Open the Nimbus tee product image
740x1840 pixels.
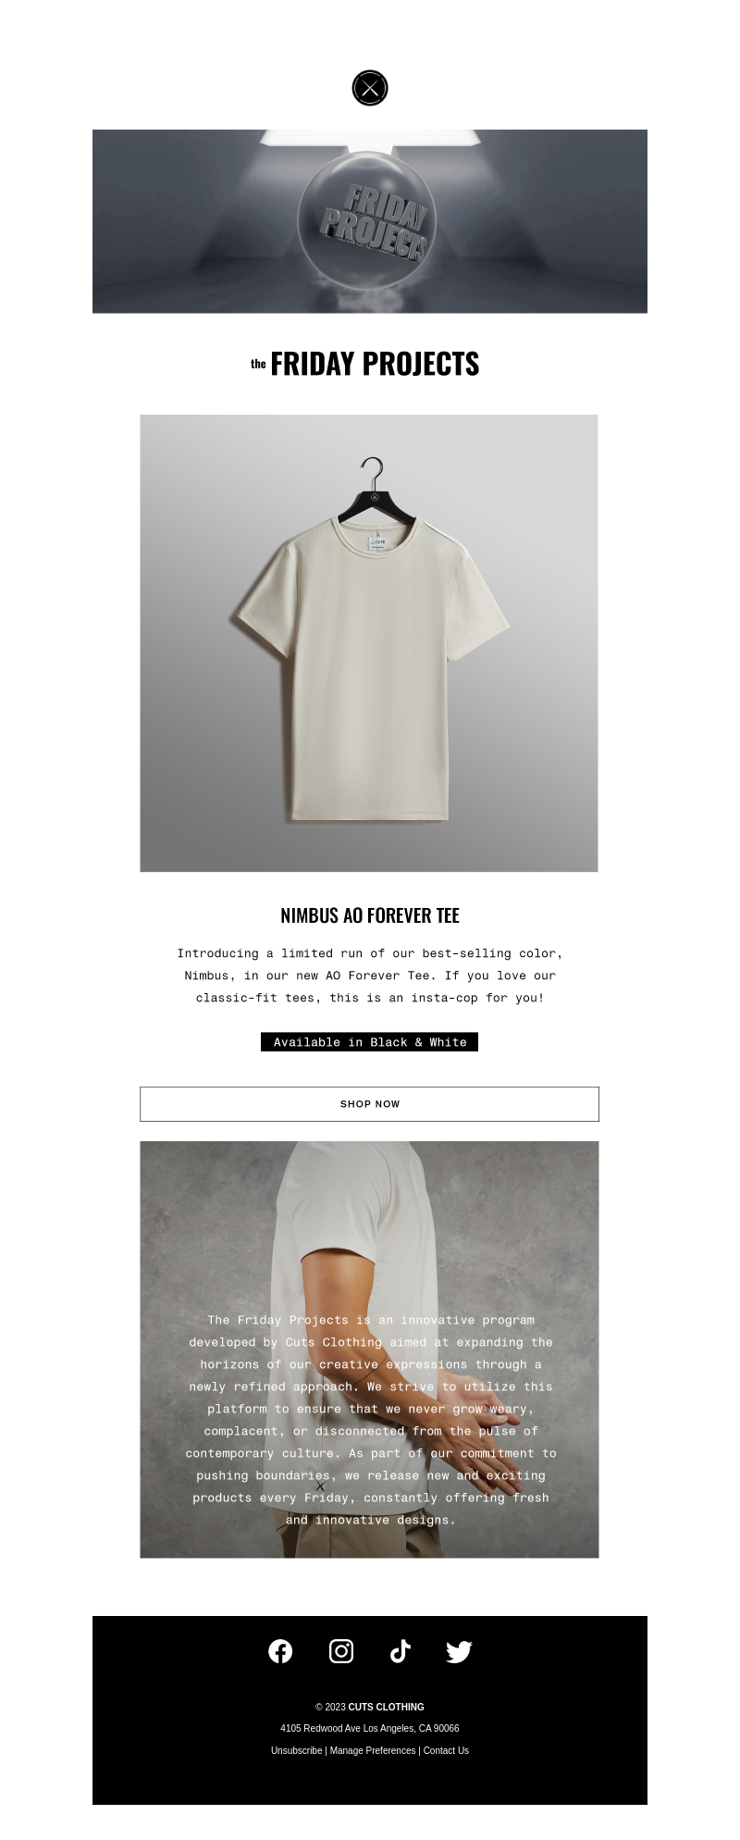click(x=369, y=643)
